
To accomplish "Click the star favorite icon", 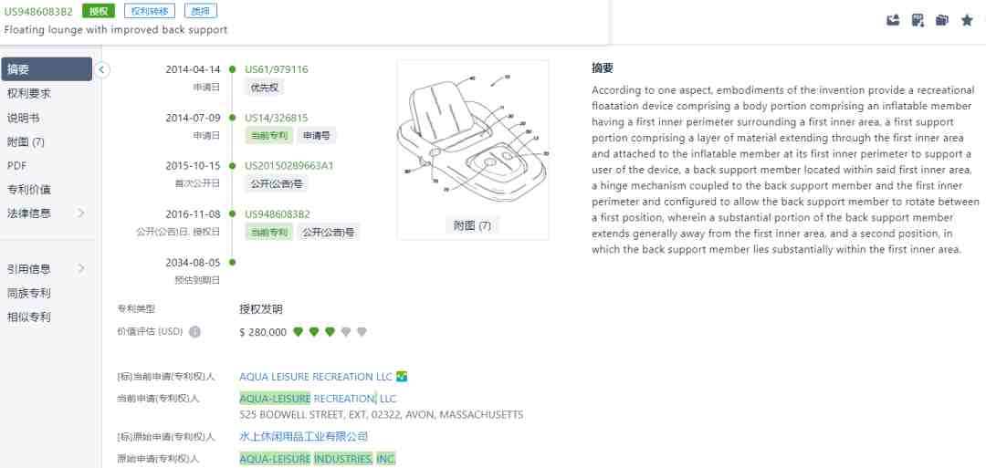I will pos(967,21).
